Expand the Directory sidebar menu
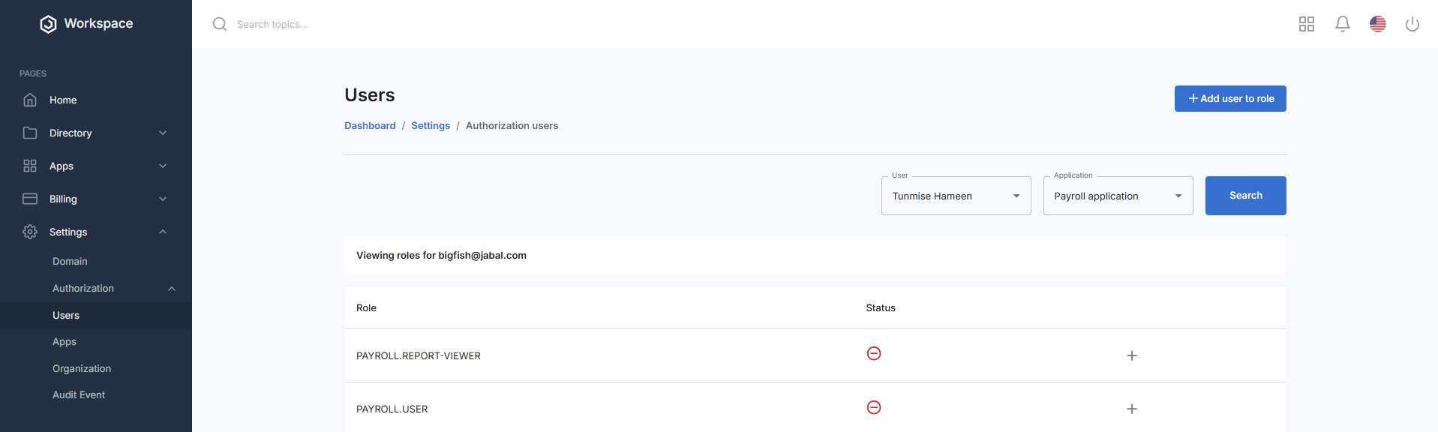 tap(96, 133)
